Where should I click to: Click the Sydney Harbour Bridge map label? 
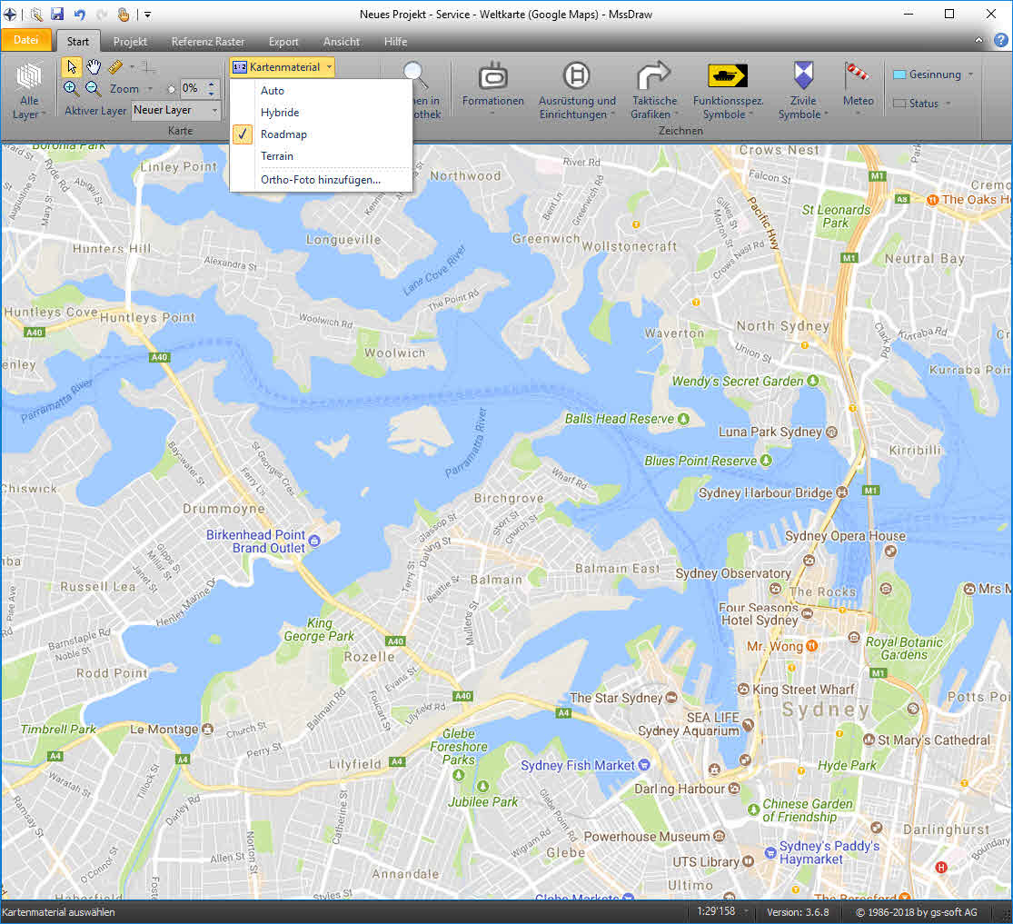point(765,493)
